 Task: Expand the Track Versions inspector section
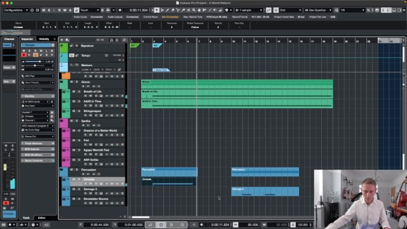pos(38,143)
